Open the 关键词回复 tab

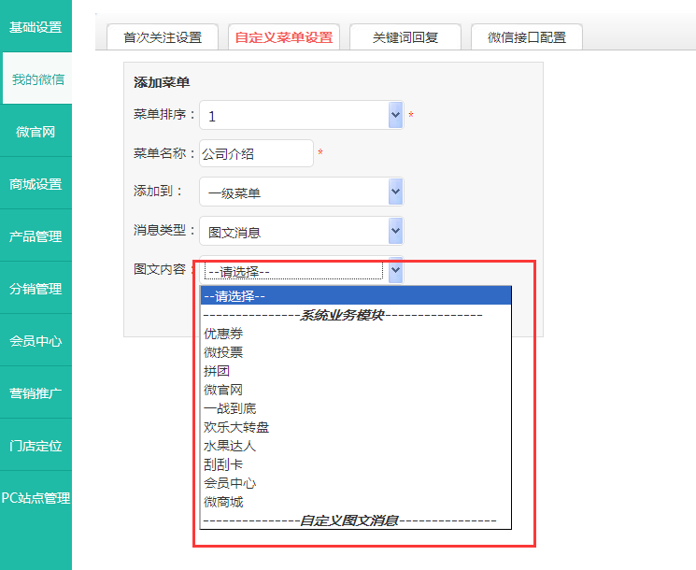click(x=405, y=37)
